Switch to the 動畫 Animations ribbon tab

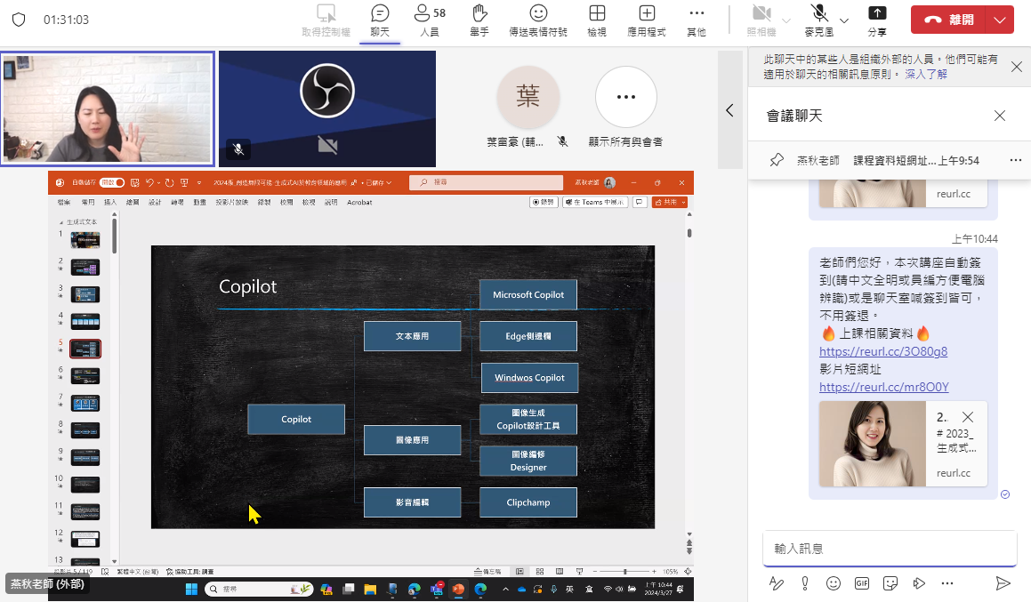click(x=199, y=203)
